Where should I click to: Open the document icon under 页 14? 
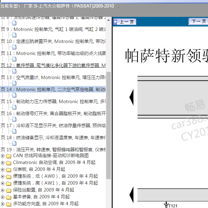(x=14, y=95)
